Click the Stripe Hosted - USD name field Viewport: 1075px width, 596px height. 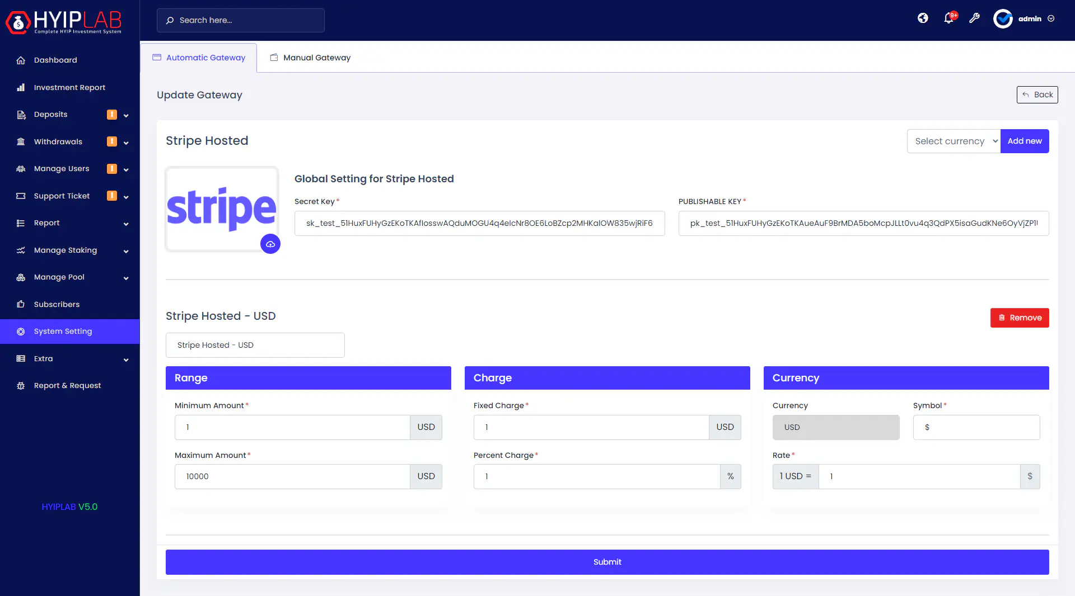click(255, 345)
